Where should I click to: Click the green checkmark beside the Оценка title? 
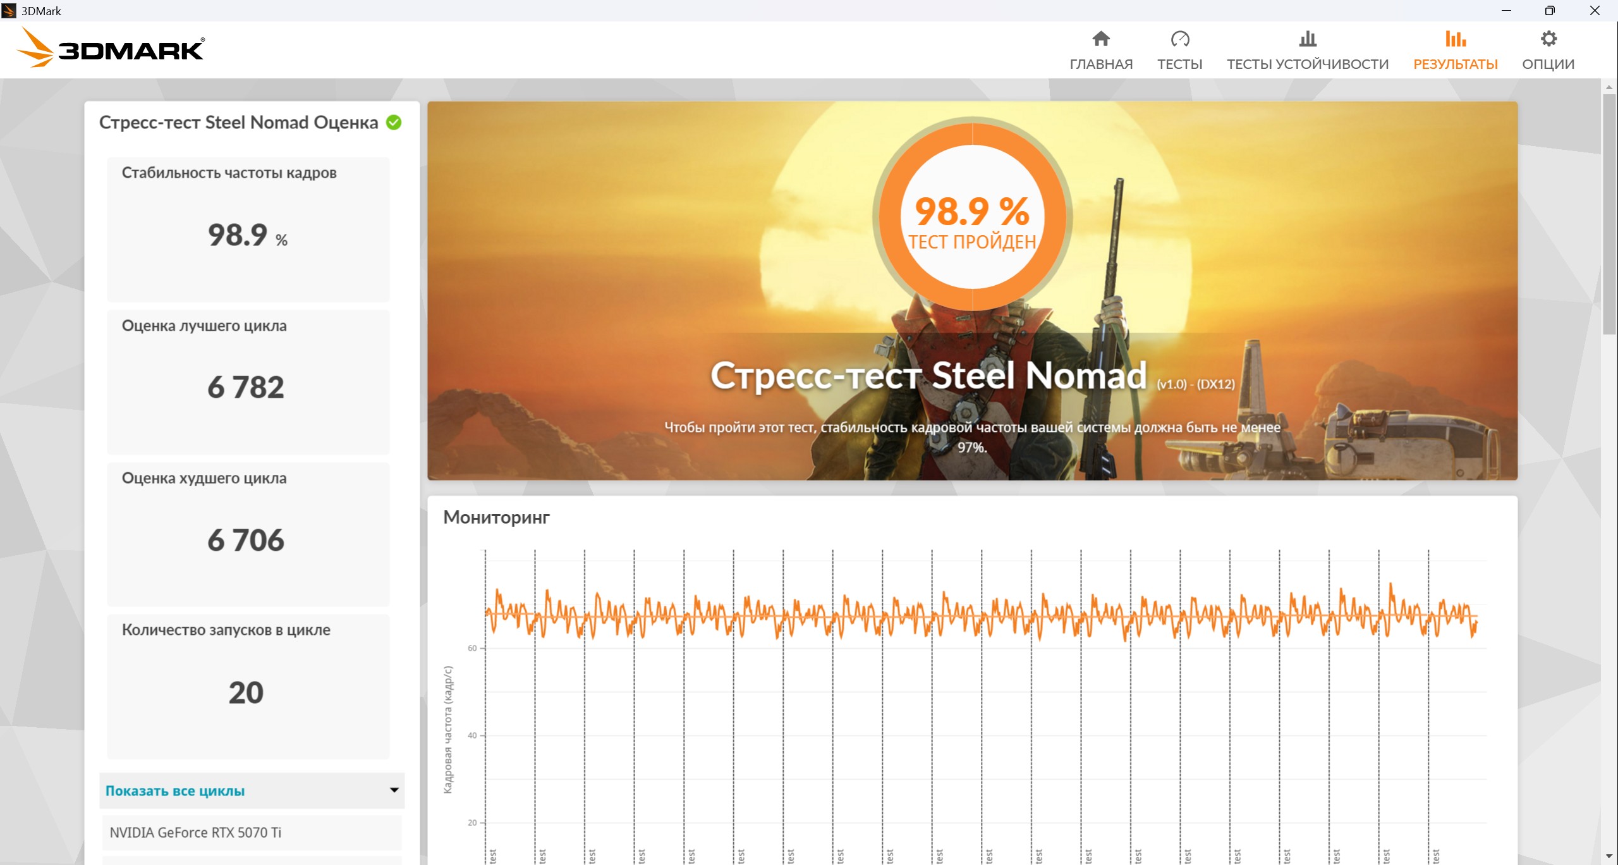coord(394,122)
